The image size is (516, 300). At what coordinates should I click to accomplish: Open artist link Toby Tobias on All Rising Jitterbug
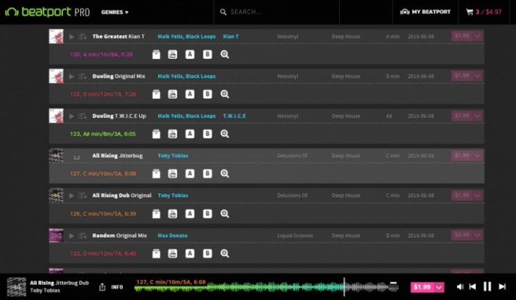tap(173, 156)
